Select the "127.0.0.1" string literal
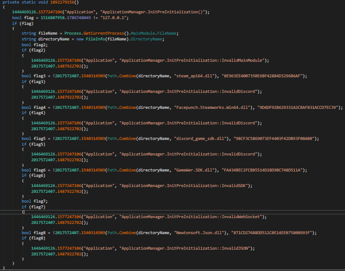 click(113, 18)
